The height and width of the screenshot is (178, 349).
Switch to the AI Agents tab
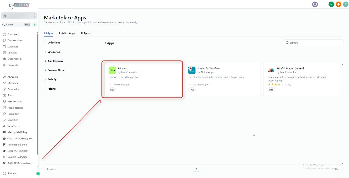tap(86, 33)
